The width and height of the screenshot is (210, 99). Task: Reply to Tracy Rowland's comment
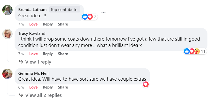coord(48,54)
